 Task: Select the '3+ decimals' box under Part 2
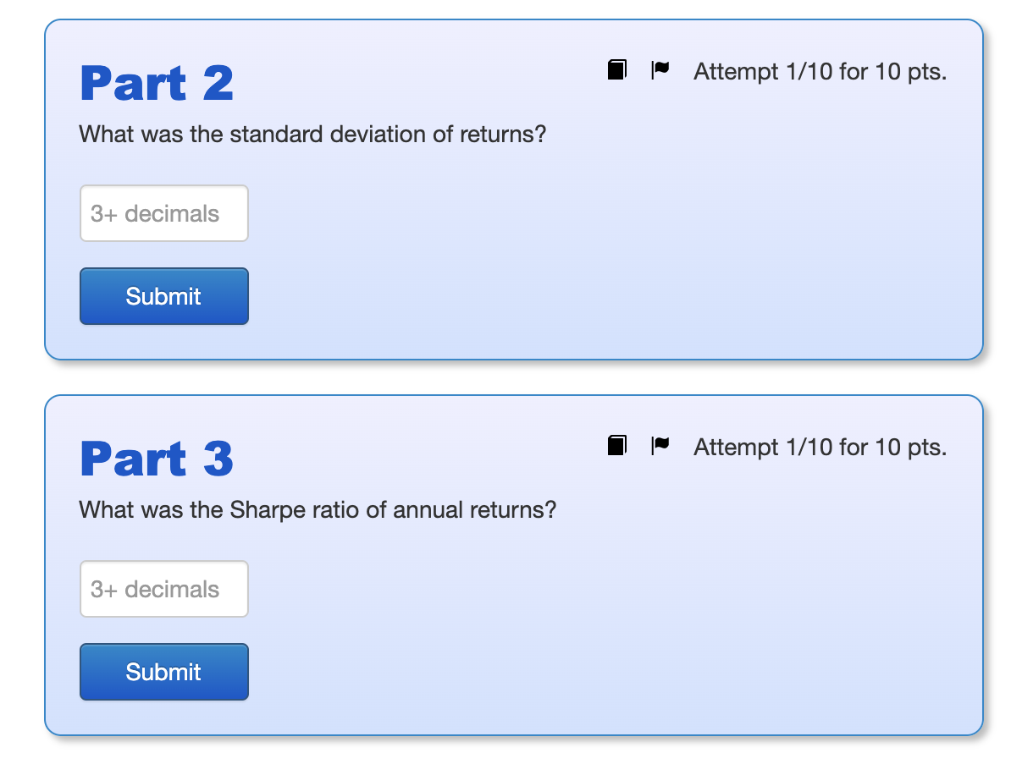163,213
